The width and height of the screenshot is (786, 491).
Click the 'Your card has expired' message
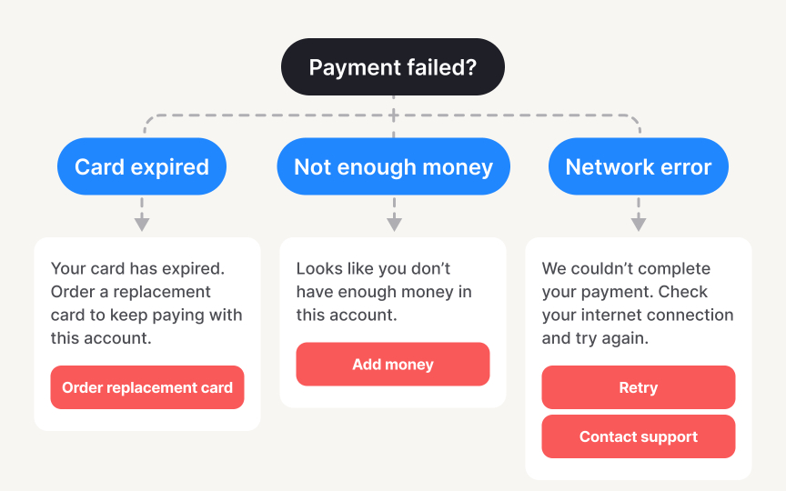click(x=146, y=303)
